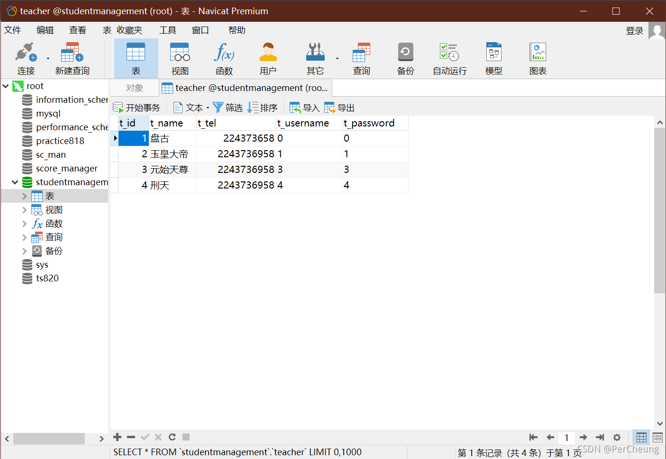Open the Connection (连接) dropdown arrow

coord(48,59)
